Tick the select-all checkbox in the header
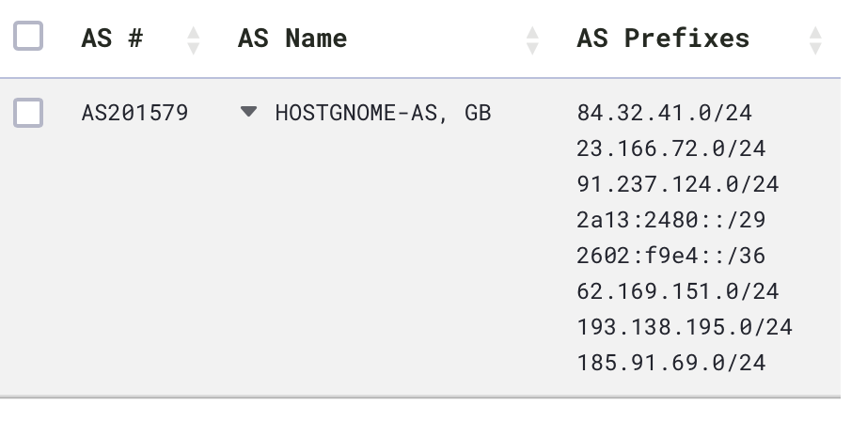867x421 pixels. click(x=28, y=38)
